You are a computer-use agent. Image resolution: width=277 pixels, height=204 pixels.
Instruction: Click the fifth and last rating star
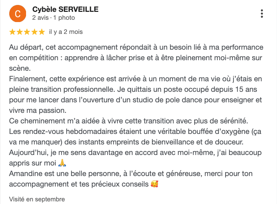point(42,32)
